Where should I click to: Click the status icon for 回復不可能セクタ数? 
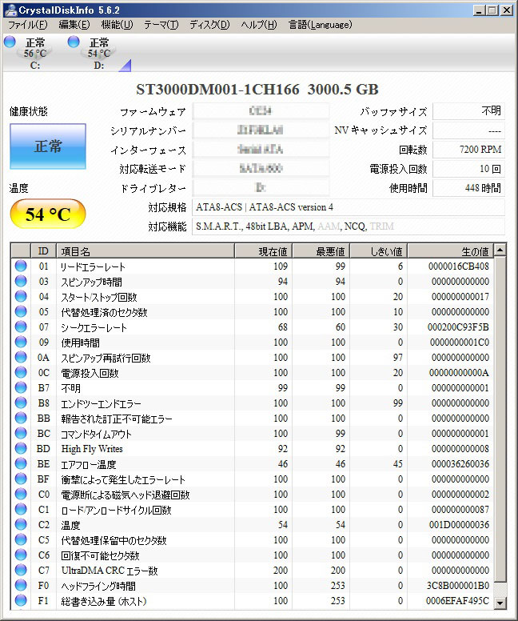[21, 555]
